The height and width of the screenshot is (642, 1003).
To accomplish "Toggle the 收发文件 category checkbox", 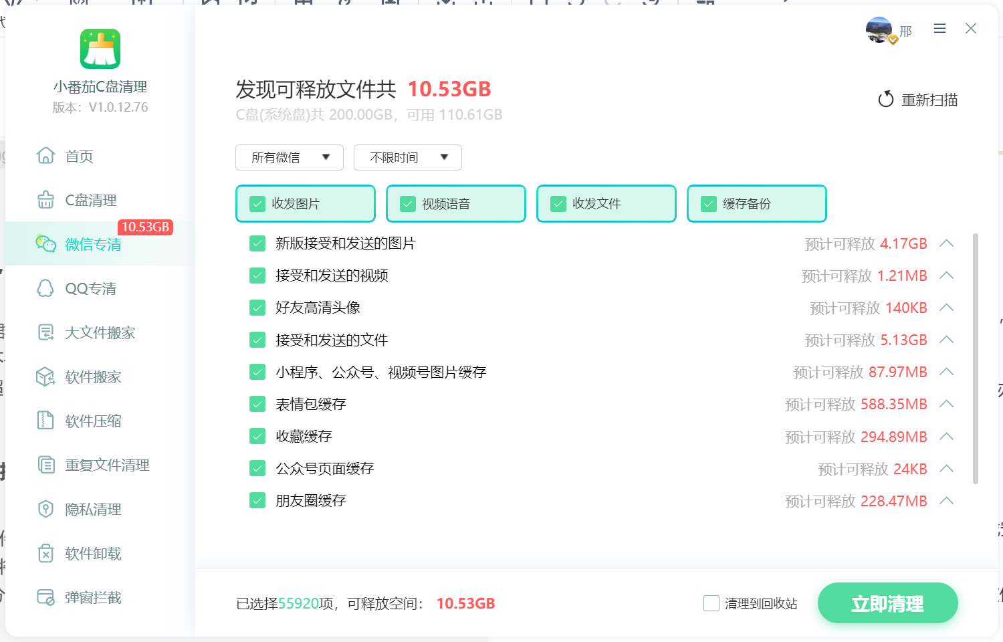I will tap(558, 204).
